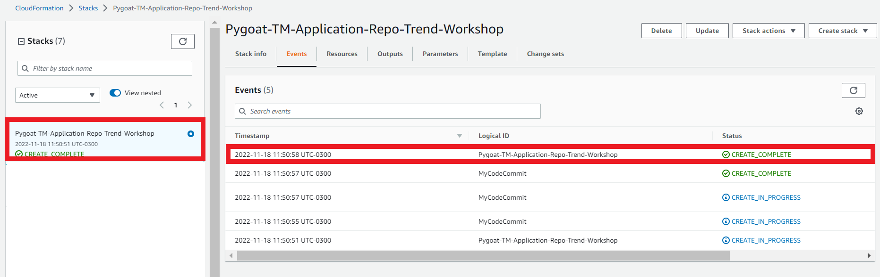The image size is (880, 277).
Task: Select Pygoat-TM-Application-Repo-Trend-Workshop stack radio button
Action: tap(191, 134)
